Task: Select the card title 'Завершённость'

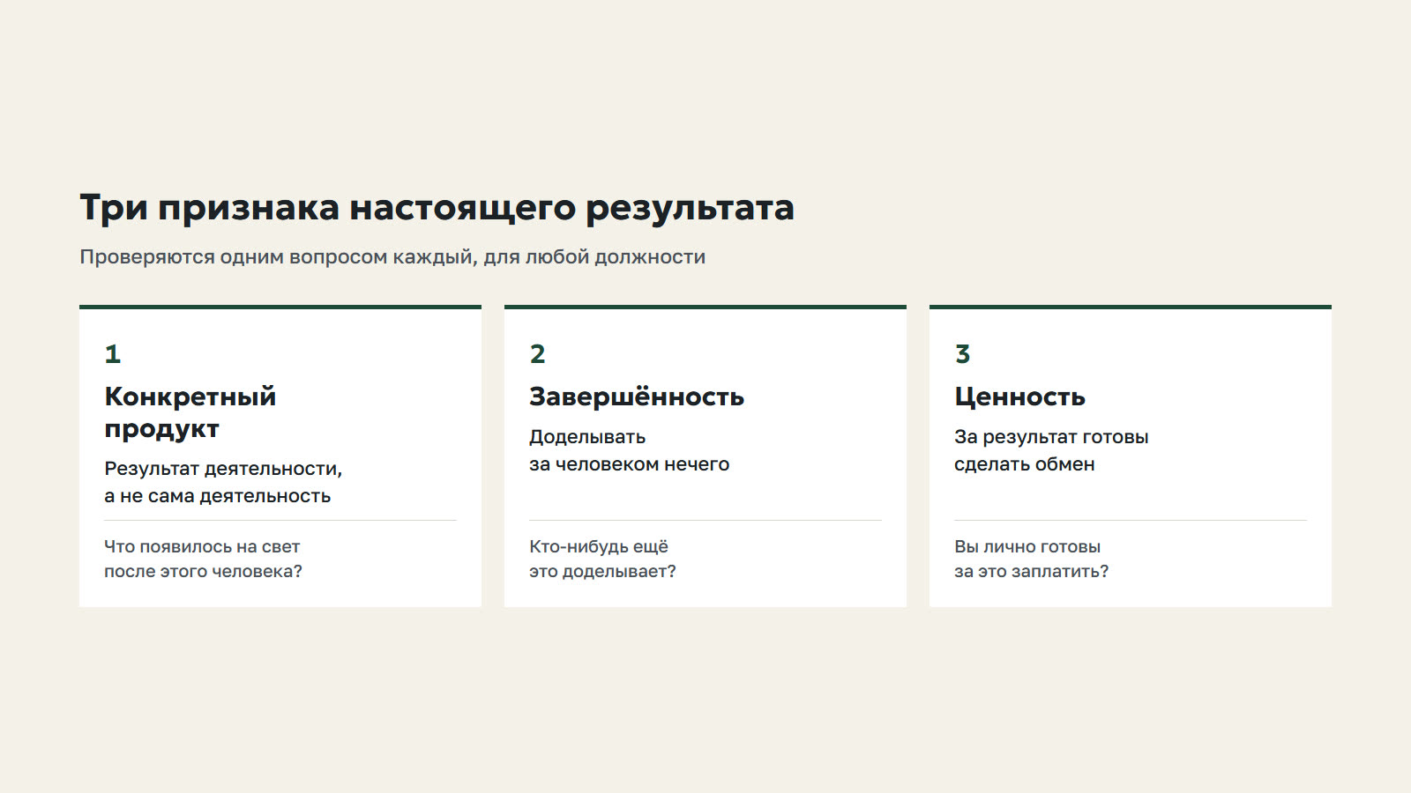Action: coord(637,397)
